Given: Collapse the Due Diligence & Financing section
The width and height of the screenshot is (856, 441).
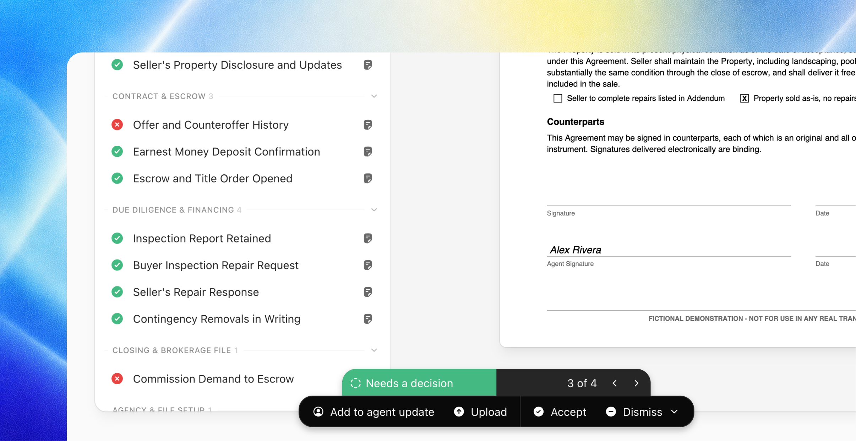Looking at the screenshot, I should coord(374,210).
